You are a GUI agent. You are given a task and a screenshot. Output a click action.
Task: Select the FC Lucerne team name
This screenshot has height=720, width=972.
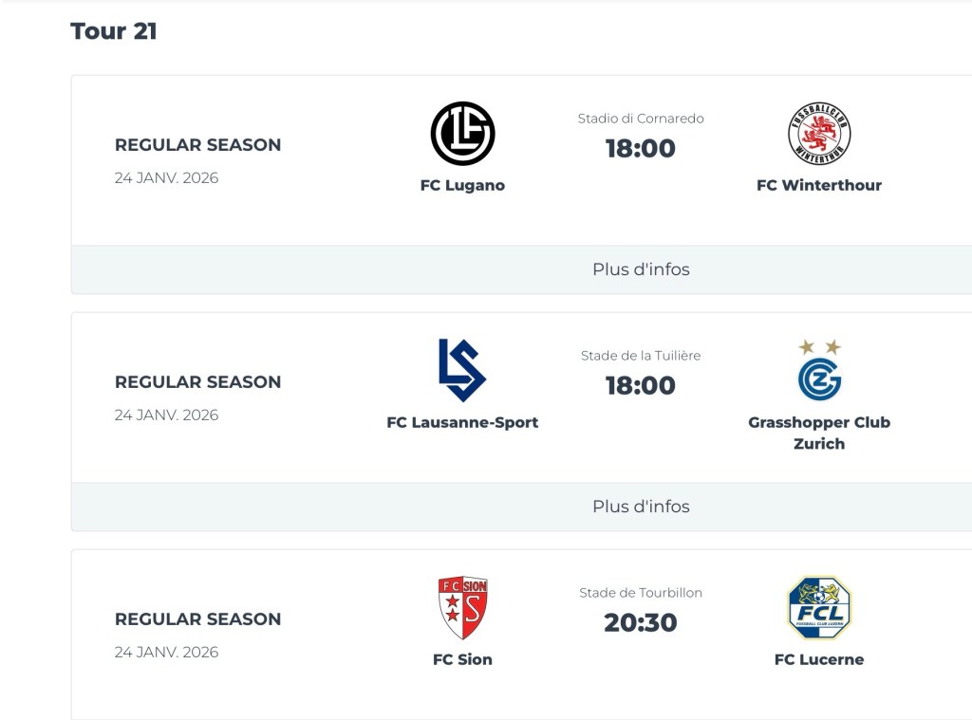pyautogui.click(x=819, y=660)
